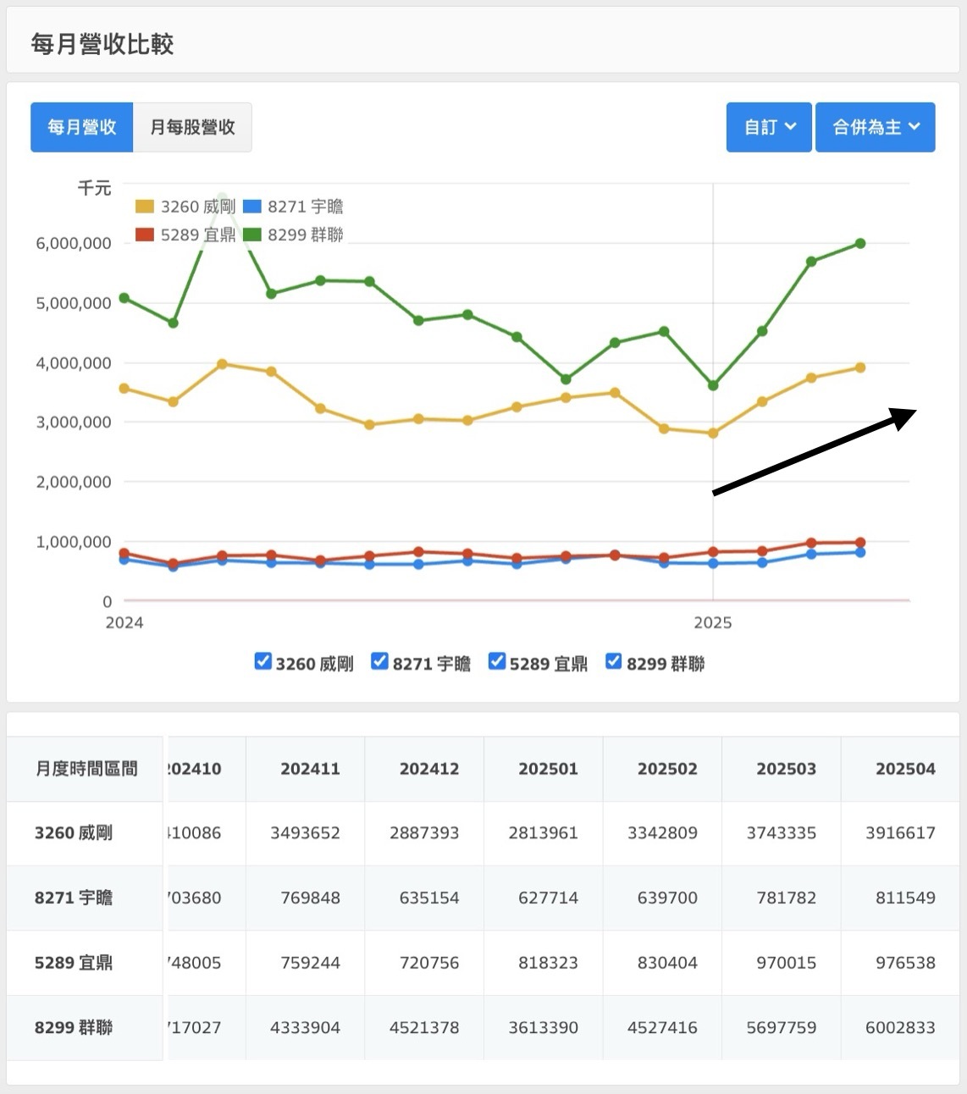Click the 6002833 revenue cell
967x1094 pixels.
click(899, 1028)
